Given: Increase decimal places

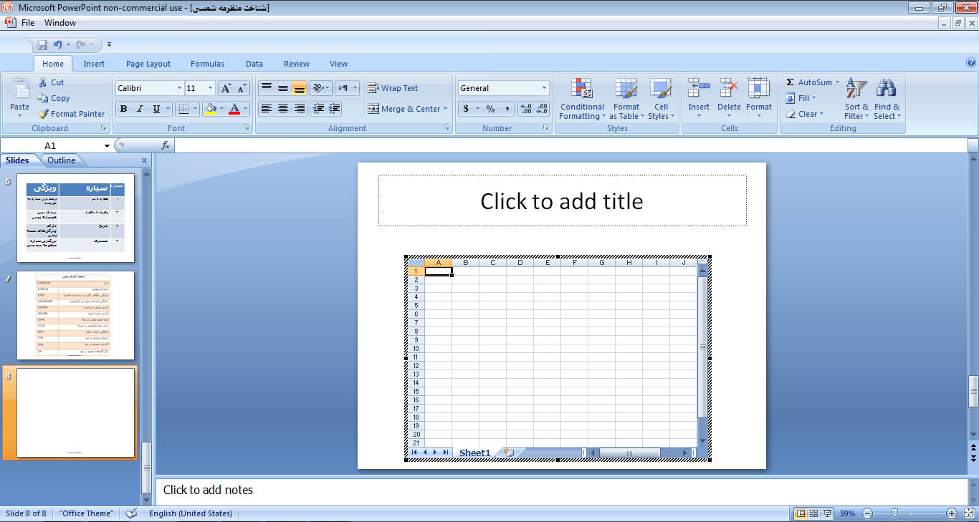Looking at the screenshot, I should coord(525,109).
